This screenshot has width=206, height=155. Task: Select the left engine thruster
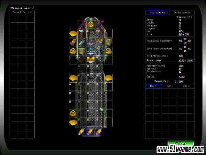coord(82,131)
